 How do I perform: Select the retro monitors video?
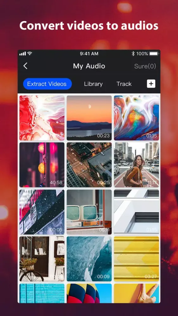tap(89, 212)
